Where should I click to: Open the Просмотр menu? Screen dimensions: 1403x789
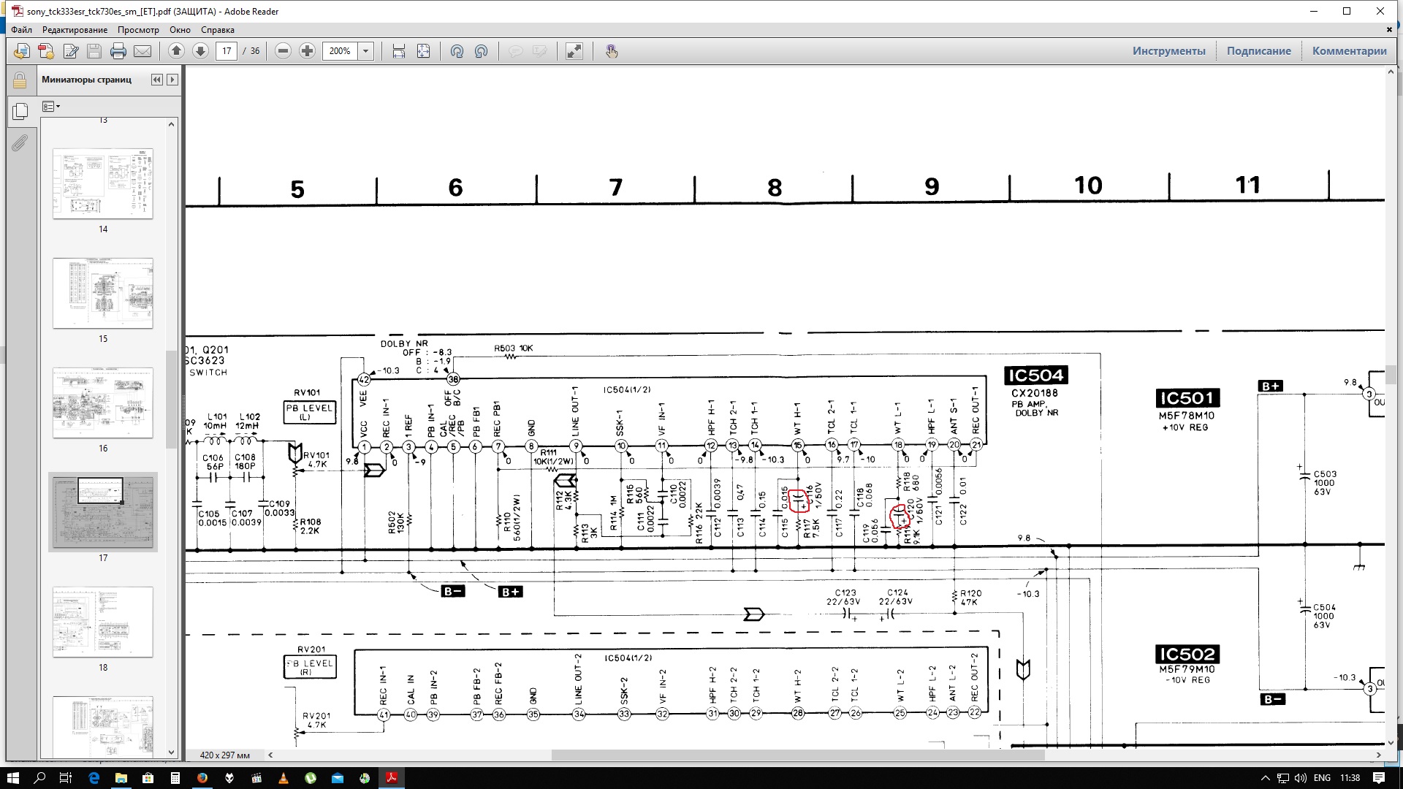(138, 30)
